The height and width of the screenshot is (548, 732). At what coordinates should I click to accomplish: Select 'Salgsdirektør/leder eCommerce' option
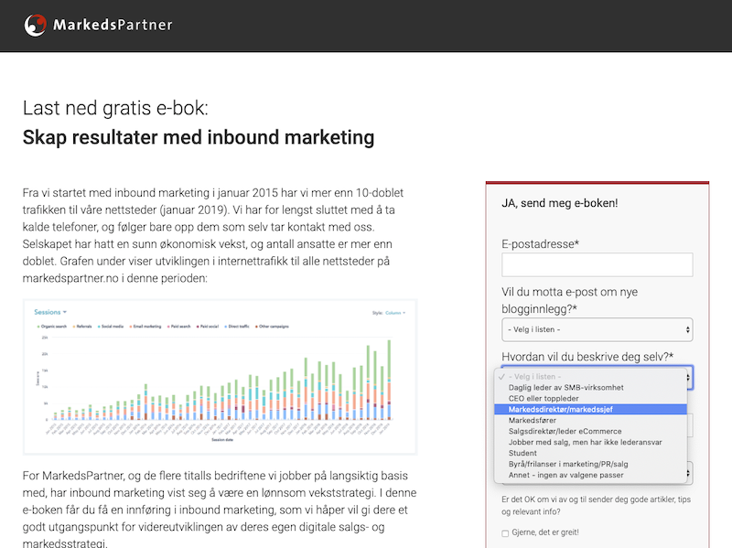point(590,431)
